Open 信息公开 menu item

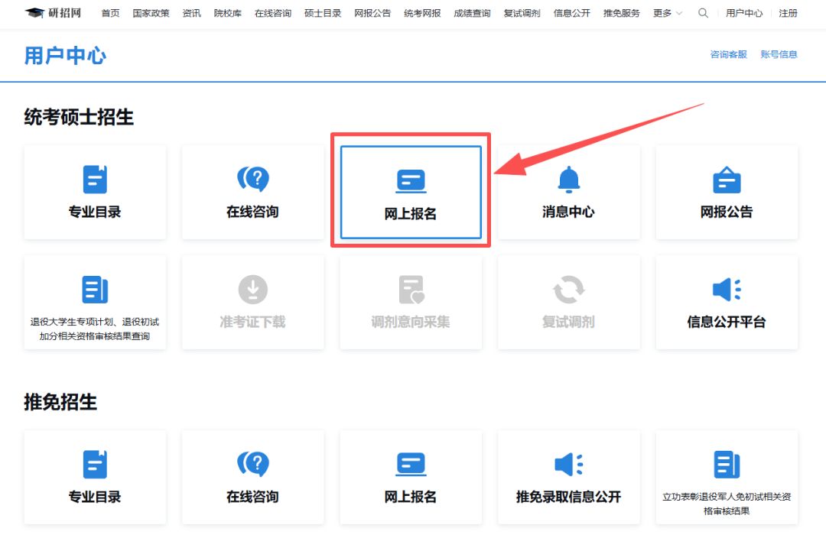(x=572, y=13)
